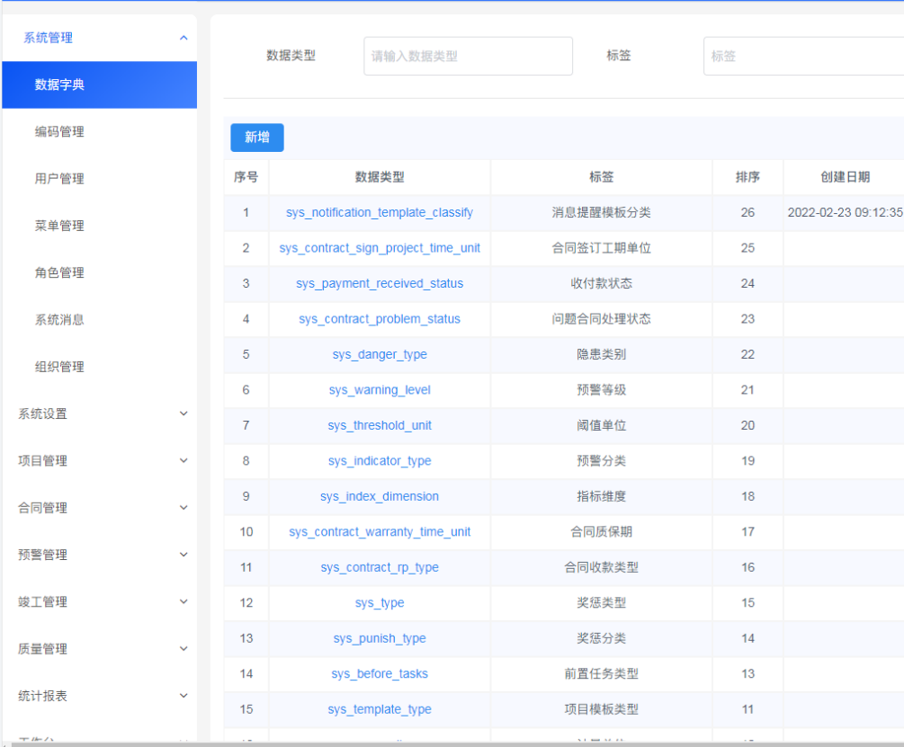Click the 排序 column header
The image size is (904, 747).
point(747,177)
